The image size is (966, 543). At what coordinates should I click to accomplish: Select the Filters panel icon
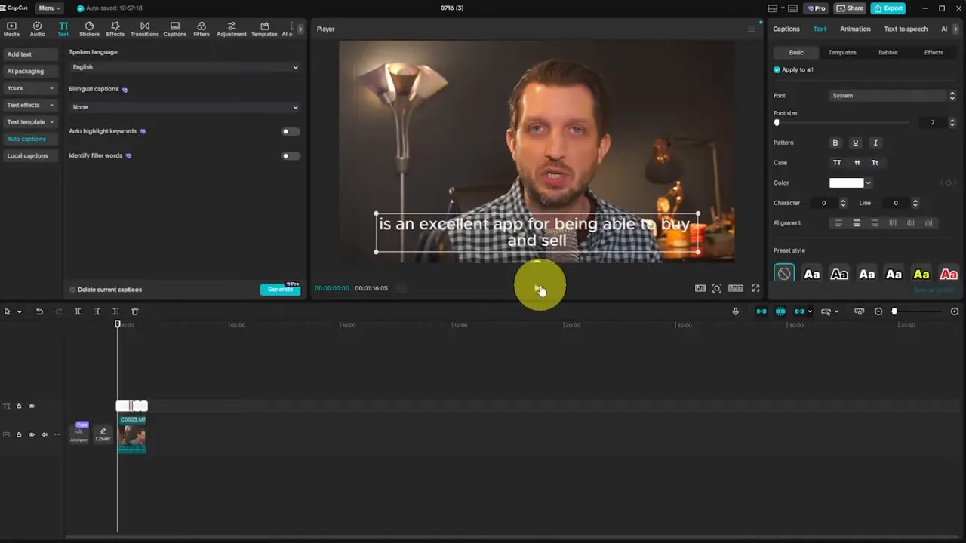(201, 28)
